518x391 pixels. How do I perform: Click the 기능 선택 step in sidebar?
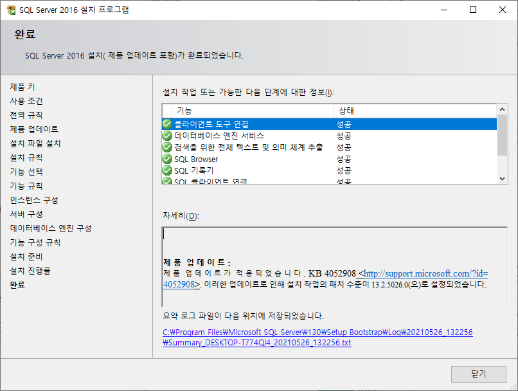[26, 172]
